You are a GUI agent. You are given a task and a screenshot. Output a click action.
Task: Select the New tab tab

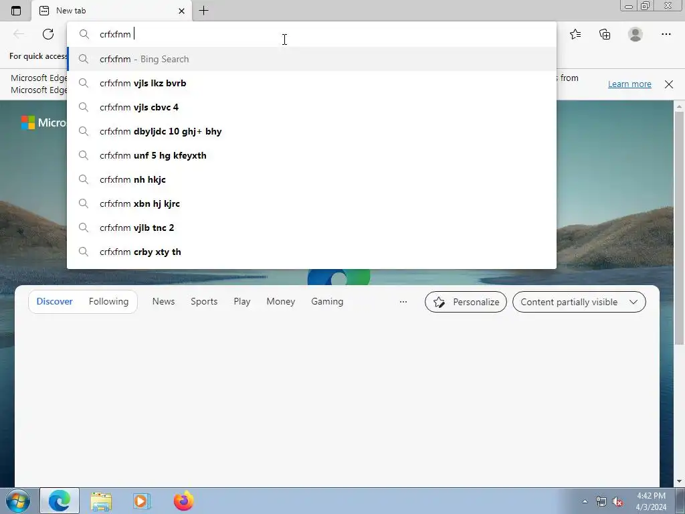(x=112, y=11)
